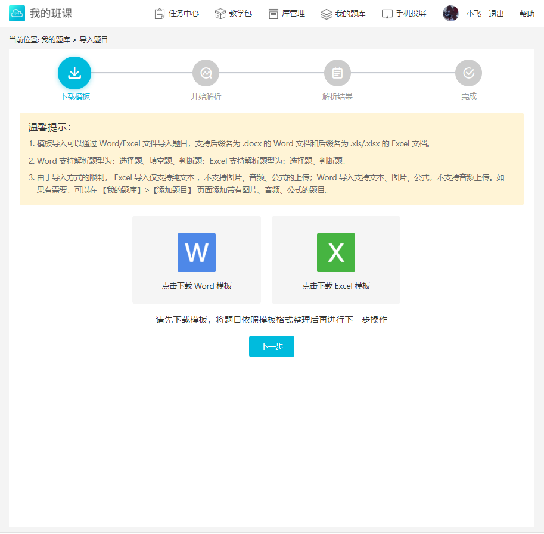Screen dimensions: 544x534
Task: Click the 完成 checkmark step icon
Action: (x=469, y=73)
